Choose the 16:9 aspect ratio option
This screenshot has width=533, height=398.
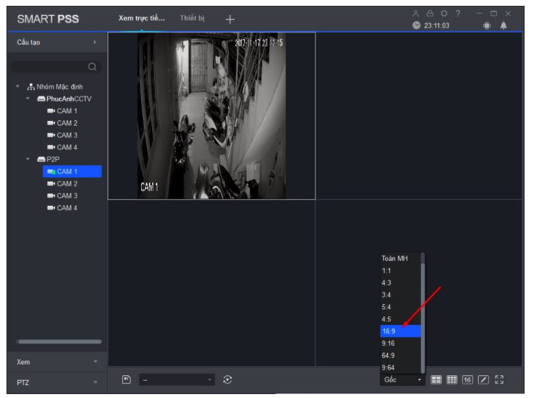(x=400, y=331)
